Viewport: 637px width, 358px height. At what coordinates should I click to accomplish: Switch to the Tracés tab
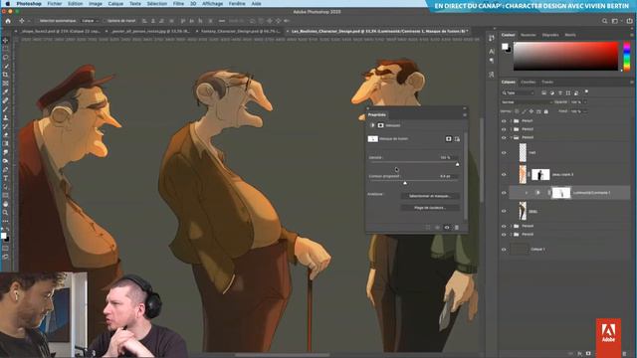pos(547,82)
